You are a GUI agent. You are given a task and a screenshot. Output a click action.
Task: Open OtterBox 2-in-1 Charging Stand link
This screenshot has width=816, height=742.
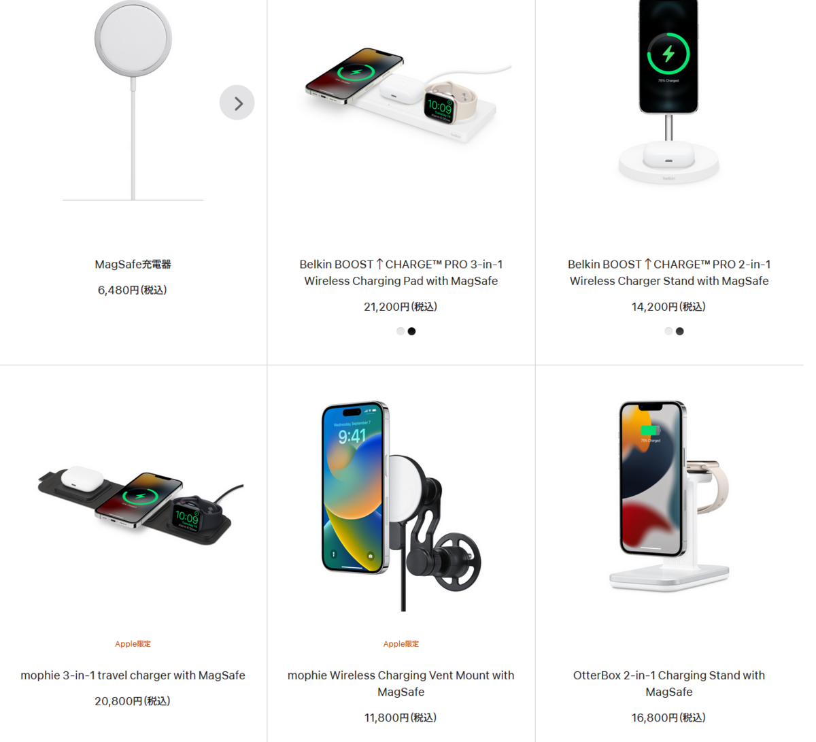[x=669, y=684]
